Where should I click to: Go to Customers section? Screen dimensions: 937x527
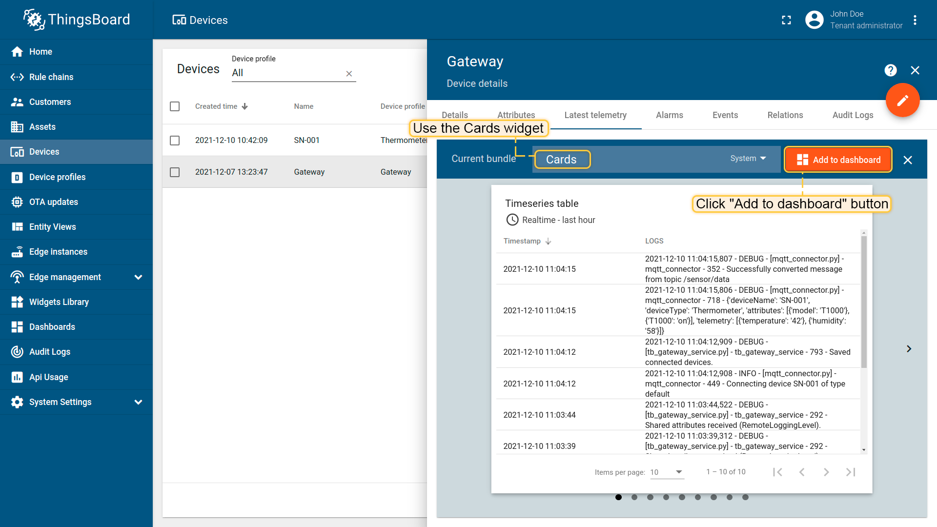coord(76,102)
